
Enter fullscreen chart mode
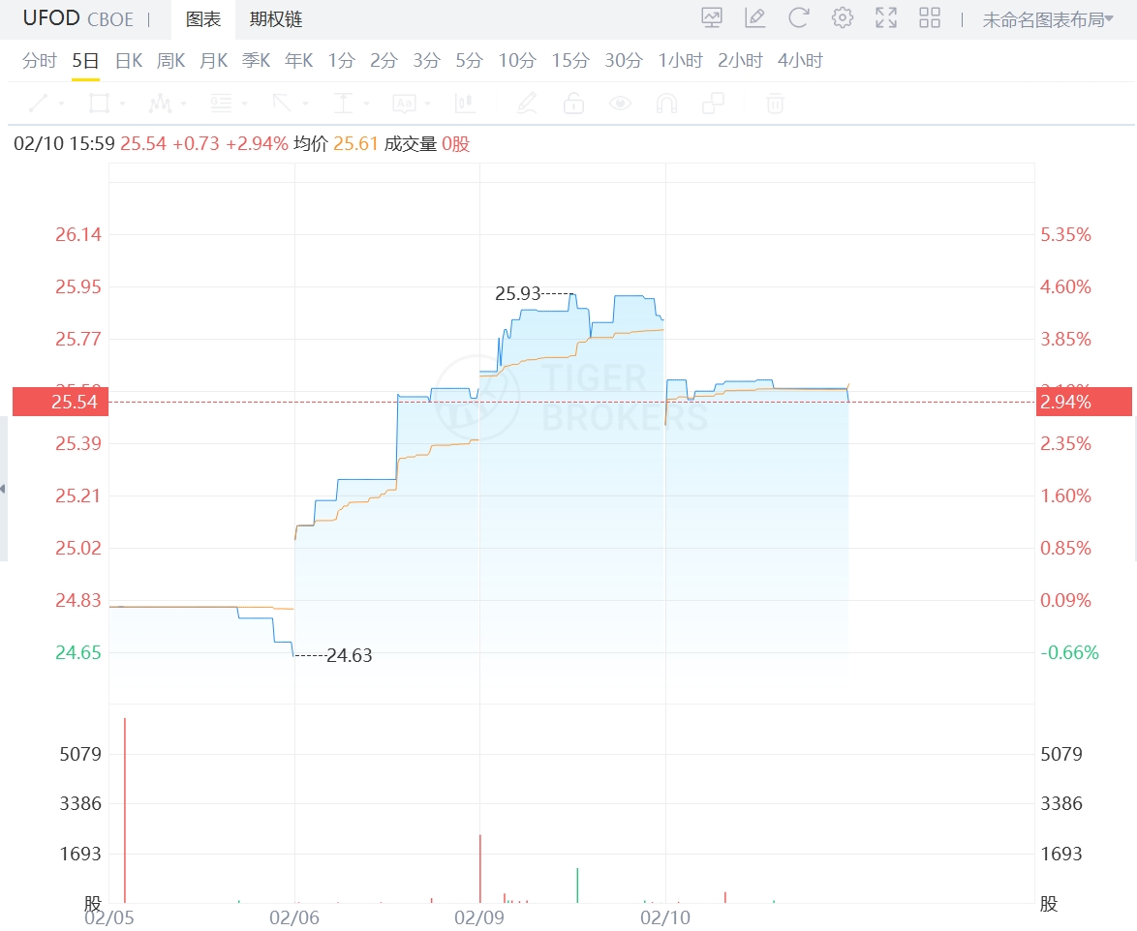[886, 17]
